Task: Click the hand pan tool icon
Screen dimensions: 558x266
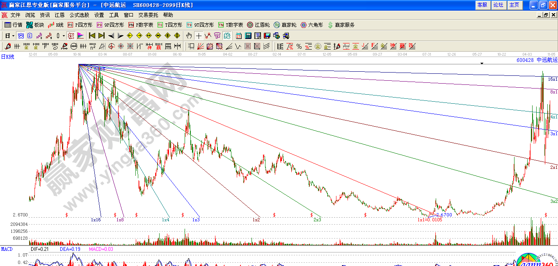Action: pos(189,36)
